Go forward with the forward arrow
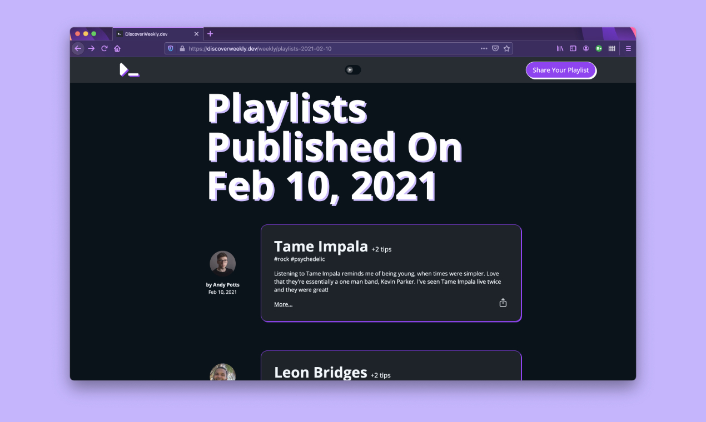Screen dimensions: 706x422 point(91,48)
